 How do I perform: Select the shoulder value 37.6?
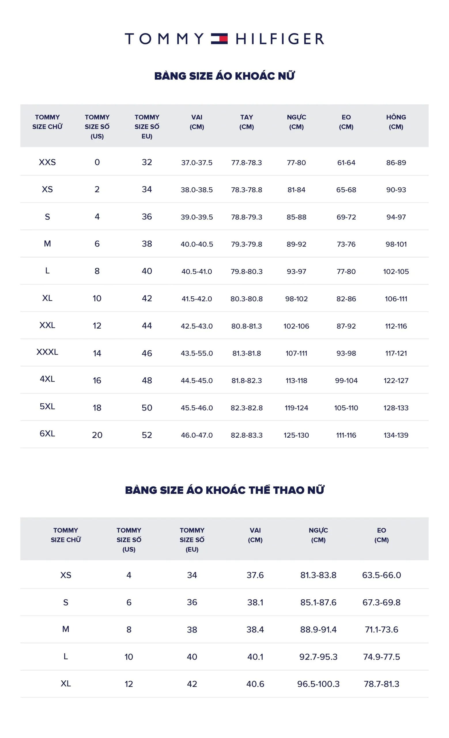255,575
